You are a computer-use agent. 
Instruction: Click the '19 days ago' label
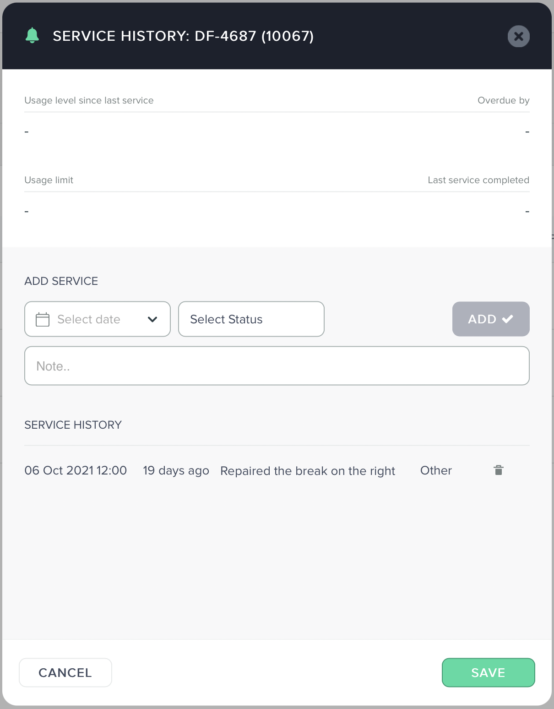[x=176, y=471]
